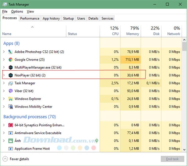Sort by the Status column header
The height and width of the screenshot is (166, 187).
coord(83,31)
